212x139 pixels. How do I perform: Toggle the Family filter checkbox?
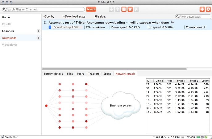[x=2, y=137]
